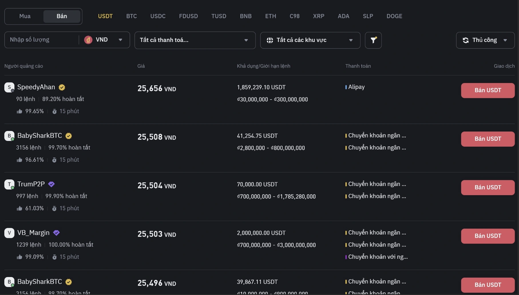This screenshot has width=519, height=295.
Task: Select the TUSD tab
Action: pyautogui.click(x=219, y=16)
